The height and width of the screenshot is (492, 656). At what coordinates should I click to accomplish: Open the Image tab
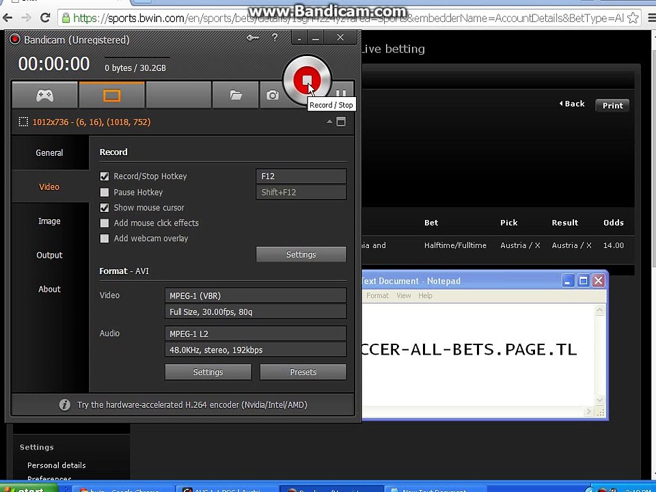(49, 221)
